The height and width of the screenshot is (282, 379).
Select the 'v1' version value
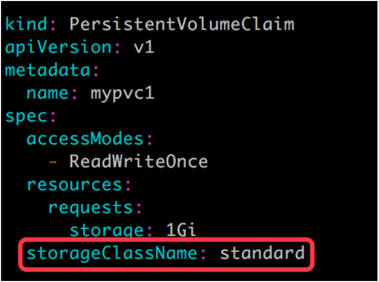coord(143,47)
